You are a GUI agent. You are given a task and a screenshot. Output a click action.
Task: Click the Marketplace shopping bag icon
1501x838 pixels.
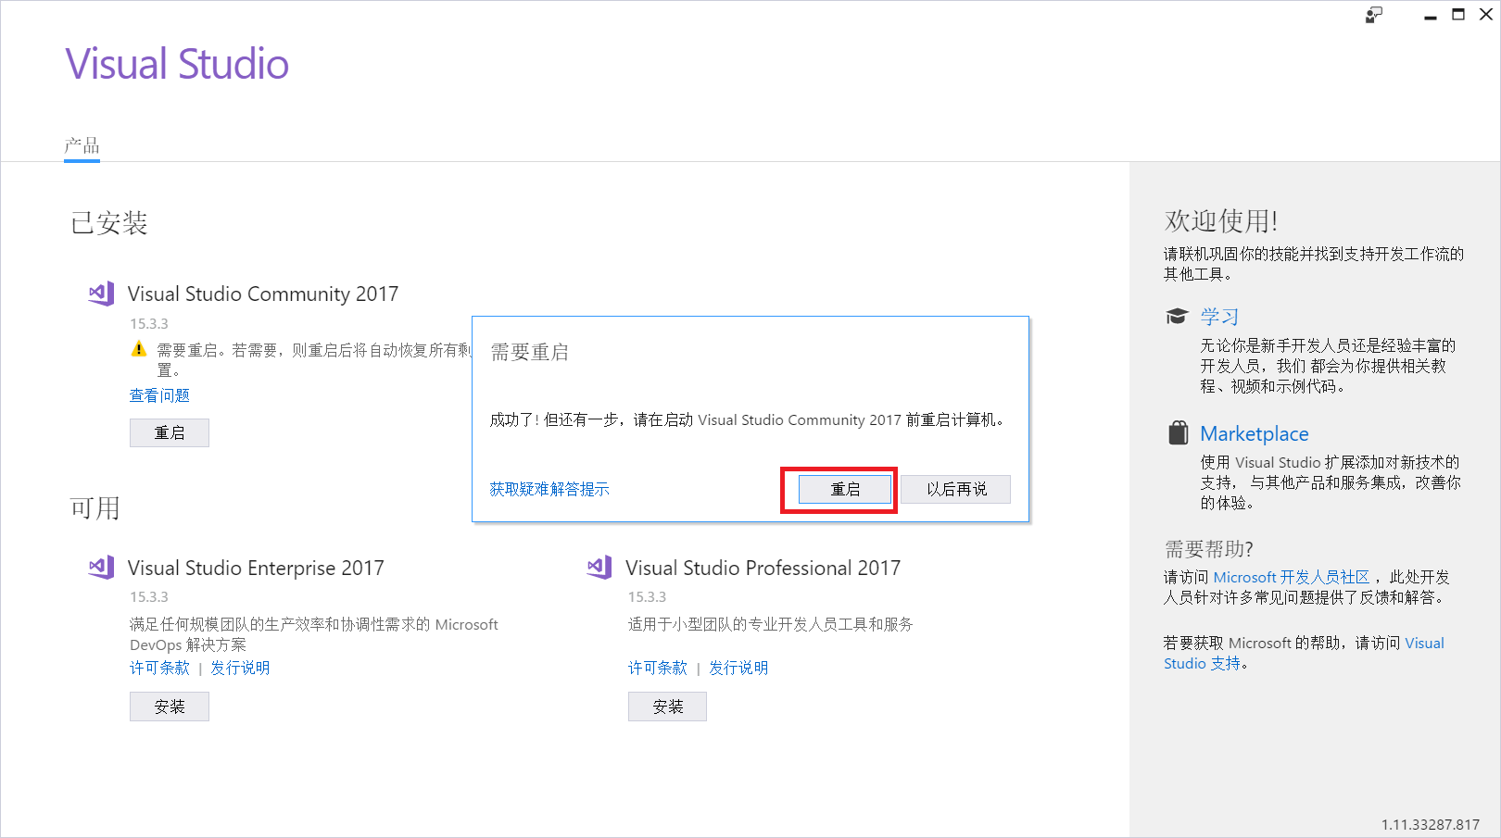tap(1178, 432)
